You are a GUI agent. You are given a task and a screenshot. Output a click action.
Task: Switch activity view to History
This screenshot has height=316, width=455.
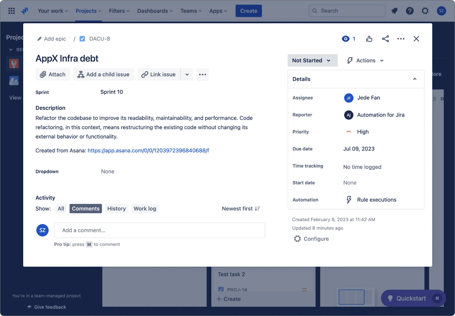pyautogui.click(x=116, y=208)
